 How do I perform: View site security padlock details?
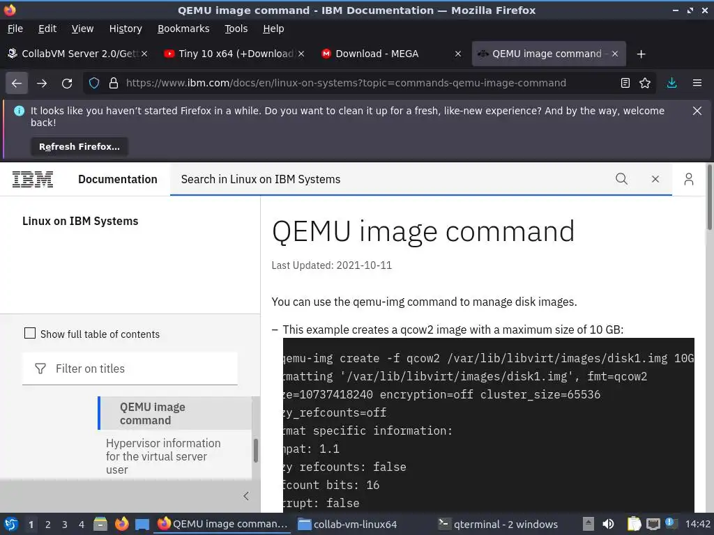click(114, 84)
